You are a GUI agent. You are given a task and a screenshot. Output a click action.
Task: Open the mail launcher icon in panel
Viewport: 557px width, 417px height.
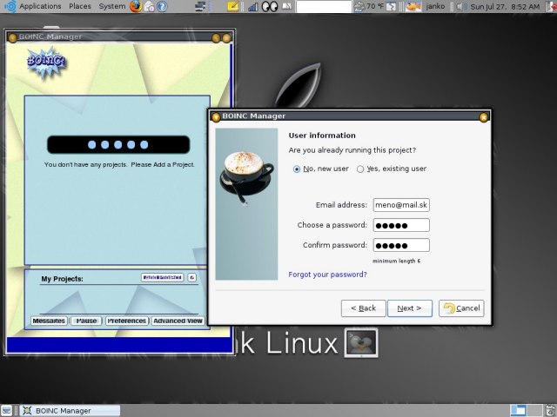point(149,6)
